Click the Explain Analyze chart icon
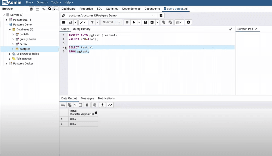The image size is (272, 156). click(152, 22)
